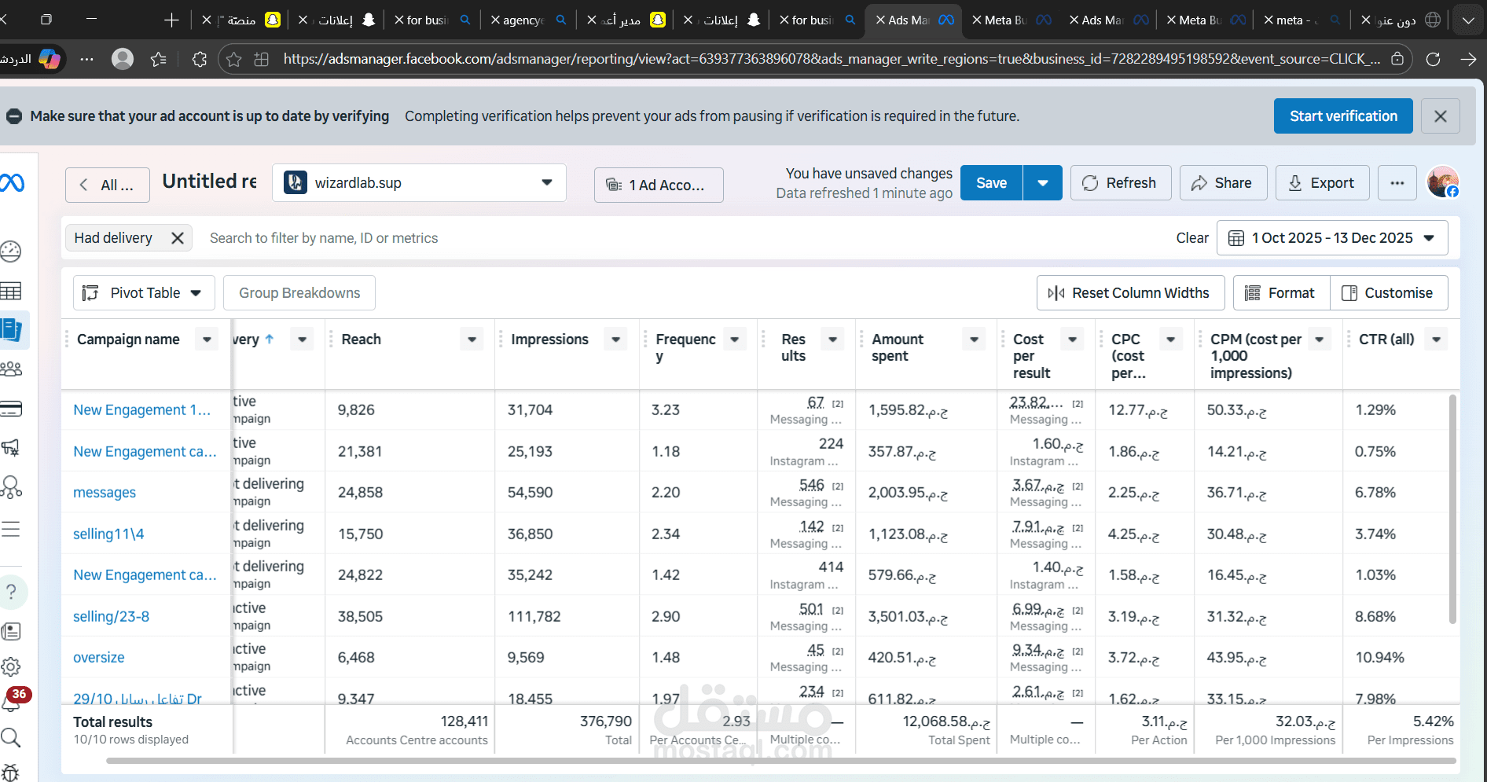Expand the wizardlab.sup account selector
The image size is (1487, 782).
coord(546,182)
